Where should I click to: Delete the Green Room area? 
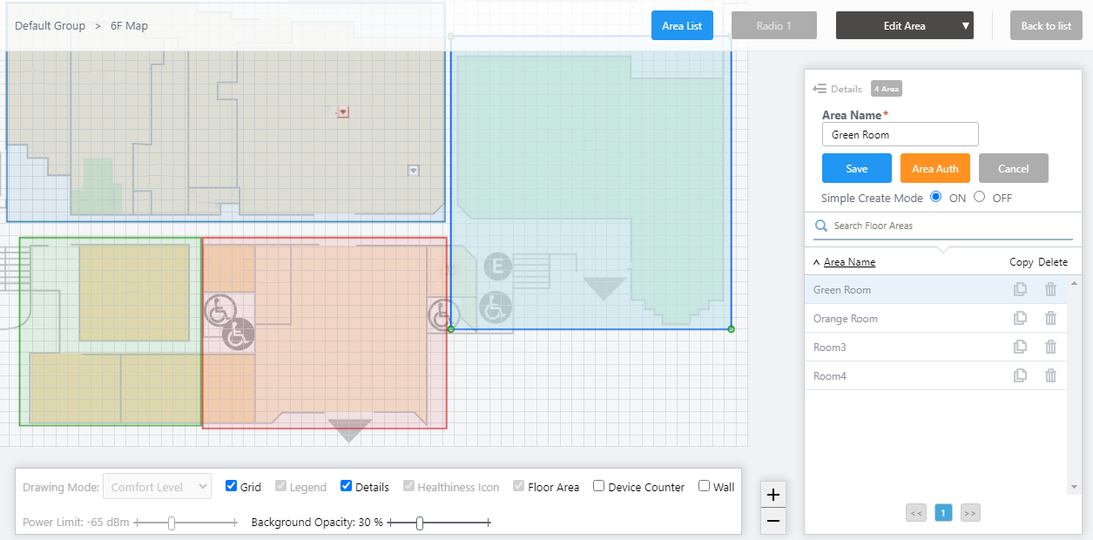point(1050,290)
